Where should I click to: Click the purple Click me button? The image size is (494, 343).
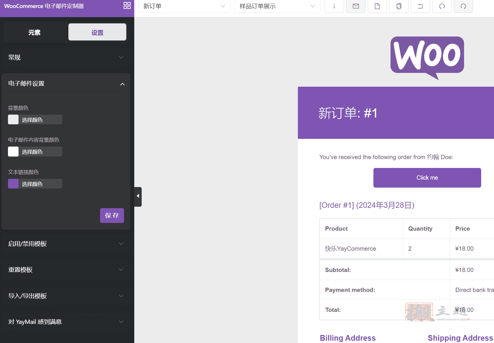[427, 178]
